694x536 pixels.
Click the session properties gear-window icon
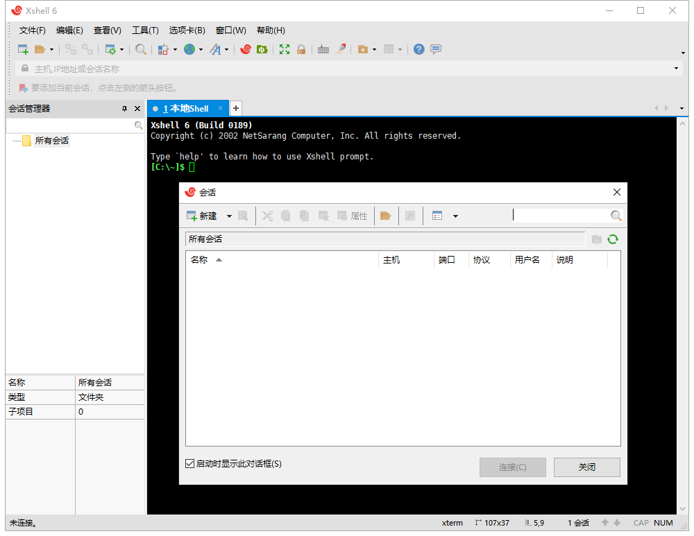(110, 49)
